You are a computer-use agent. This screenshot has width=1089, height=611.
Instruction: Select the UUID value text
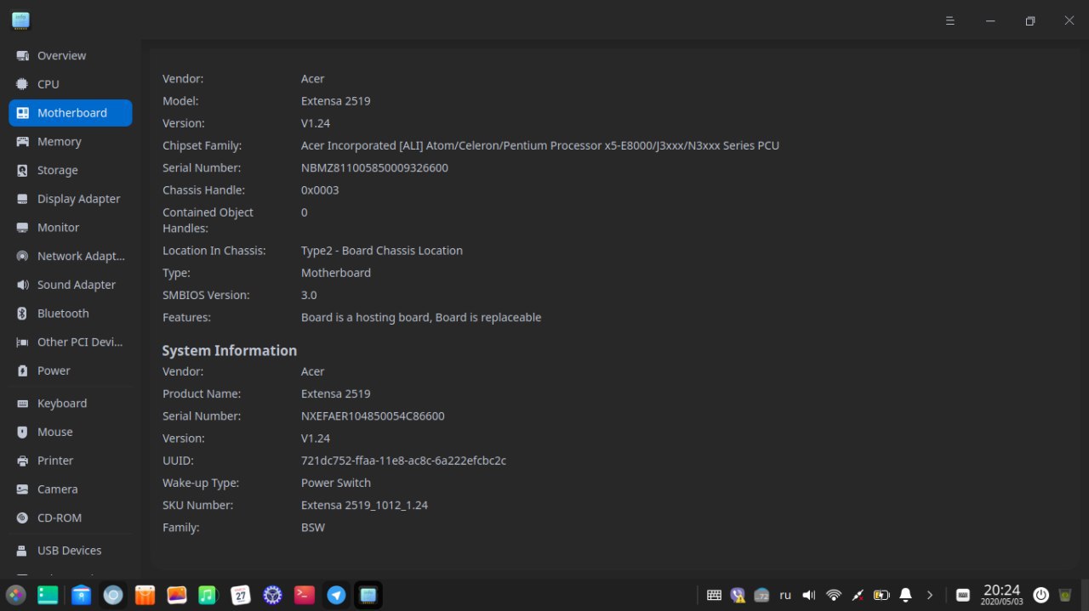pyautogui.click(x=403, y=461)
